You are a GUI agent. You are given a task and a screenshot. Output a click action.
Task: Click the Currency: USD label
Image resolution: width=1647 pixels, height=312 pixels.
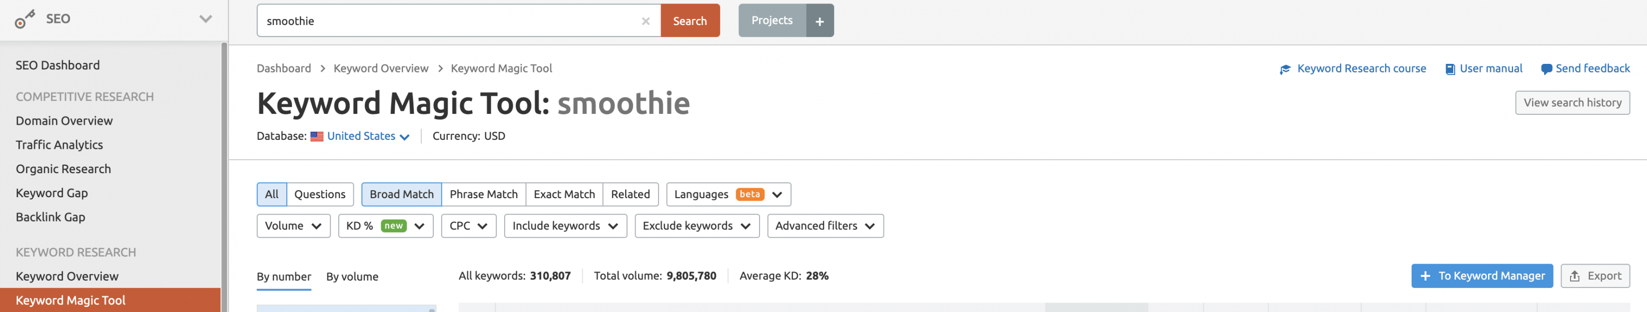click(469, 136)
